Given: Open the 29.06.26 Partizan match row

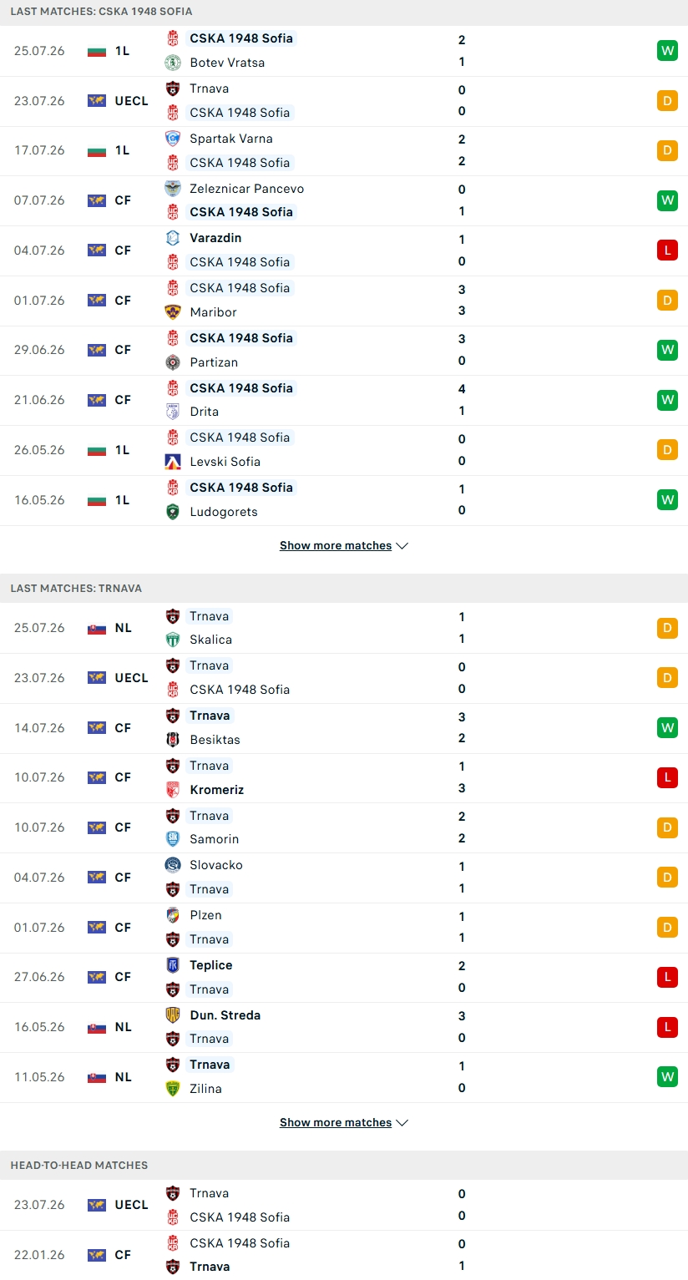Looking at the screenshot, I should click(344, 350).
